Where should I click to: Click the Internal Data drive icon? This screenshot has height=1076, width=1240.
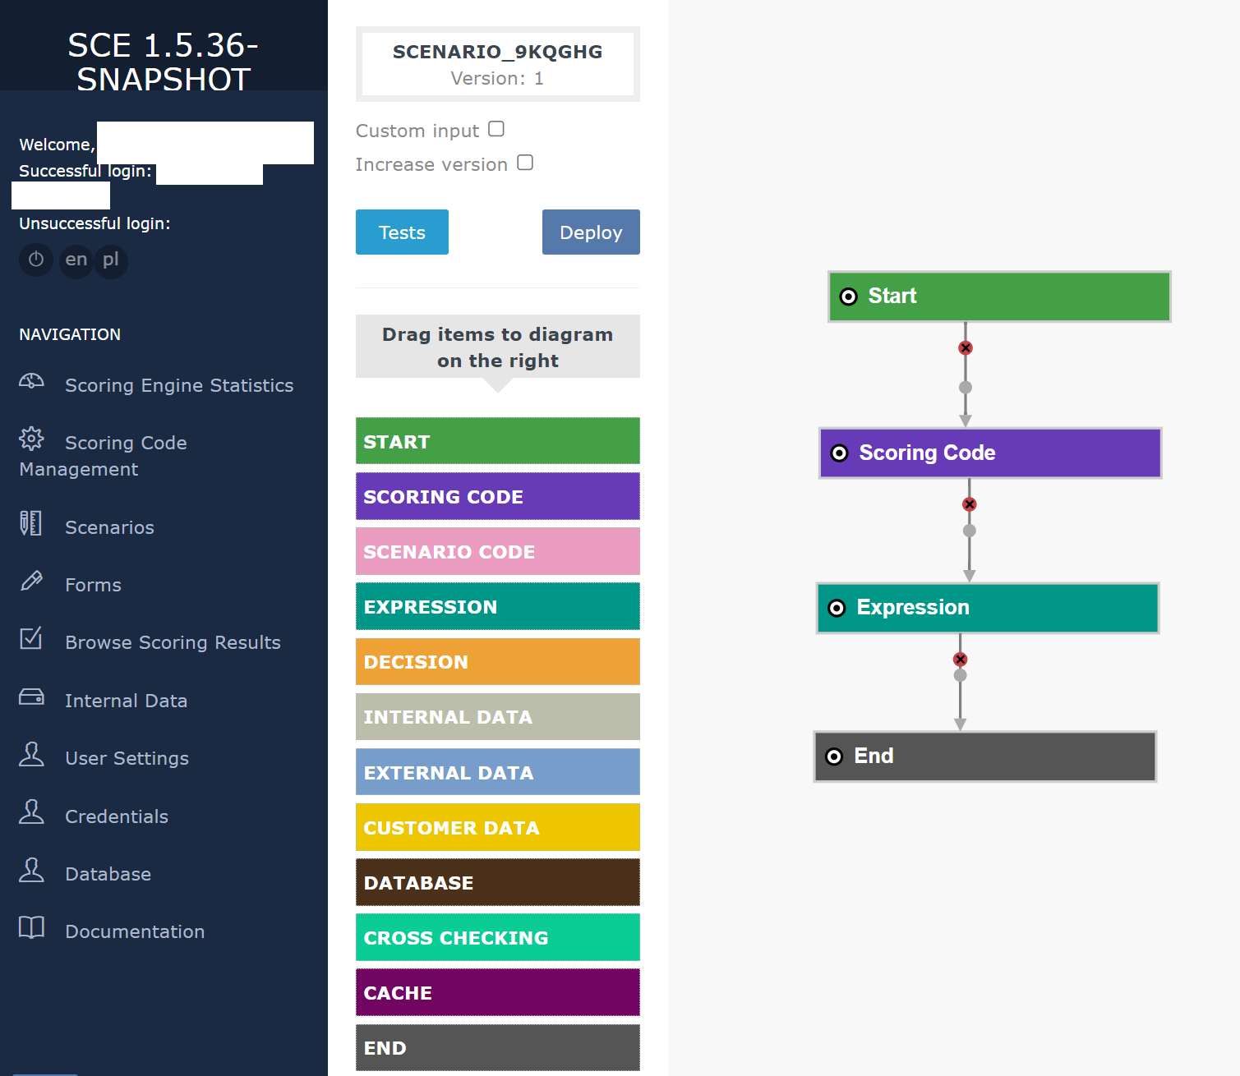[31, 697]
